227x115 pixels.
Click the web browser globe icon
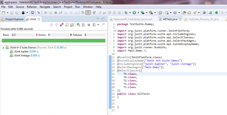(x=204, y=13)
